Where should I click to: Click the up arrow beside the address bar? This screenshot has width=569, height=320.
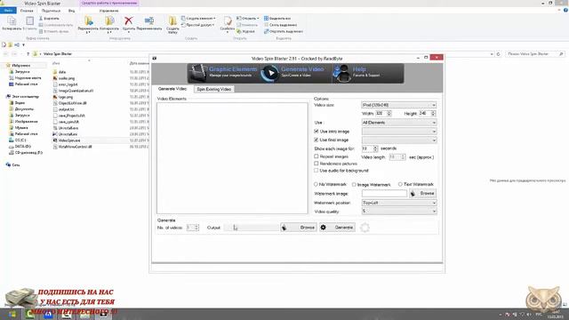28,54
